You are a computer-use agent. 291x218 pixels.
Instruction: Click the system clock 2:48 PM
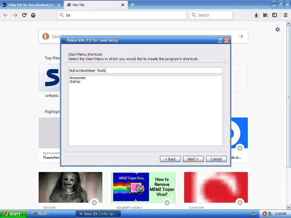click(280, 214)
